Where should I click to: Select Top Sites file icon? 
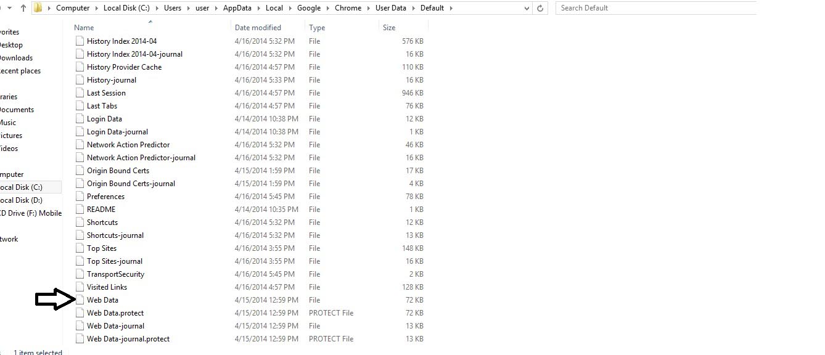click(79, 248)
